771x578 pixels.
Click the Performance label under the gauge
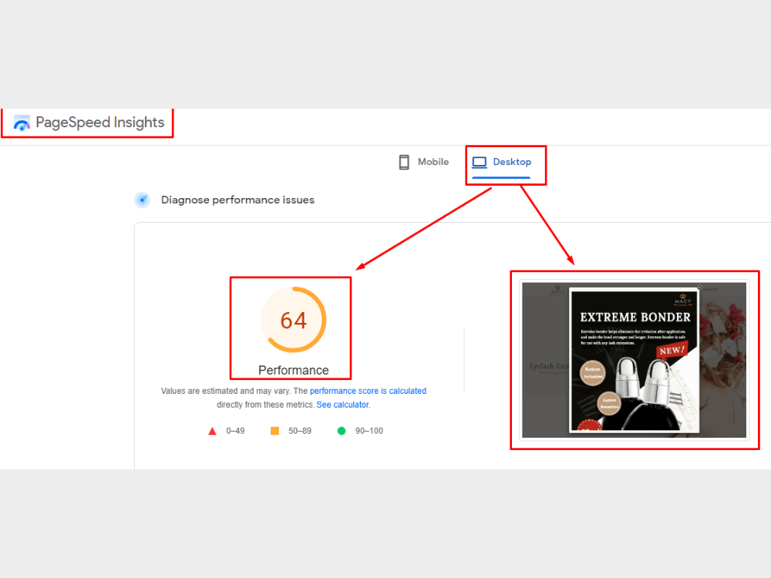[294, 370]
